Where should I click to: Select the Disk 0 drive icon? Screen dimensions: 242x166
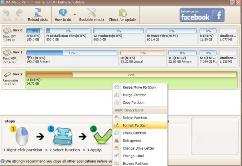(x=7, y=31)
